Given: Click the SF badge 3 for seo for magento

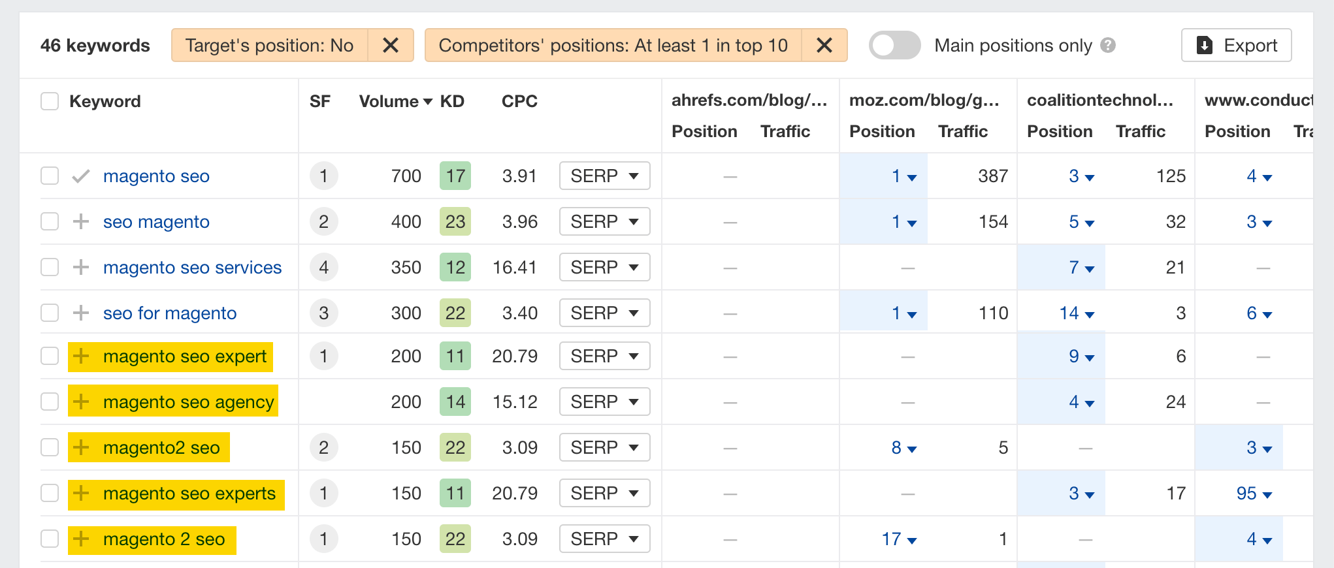Looking at the screenshot, I should 323,313.
